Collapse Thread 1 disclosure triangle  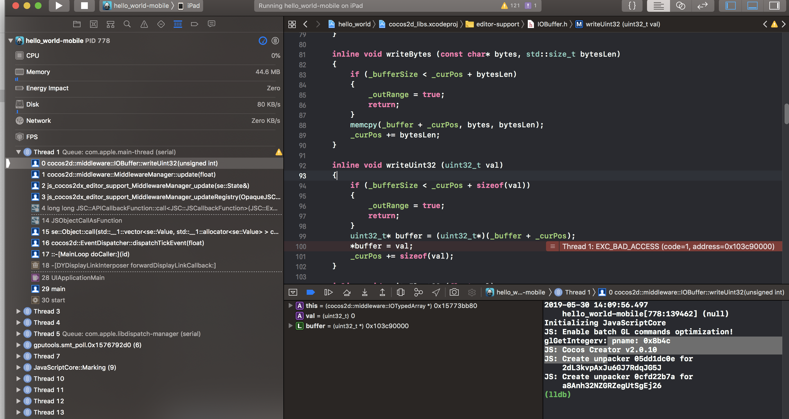pyautogui.click(x=18, y=152)
